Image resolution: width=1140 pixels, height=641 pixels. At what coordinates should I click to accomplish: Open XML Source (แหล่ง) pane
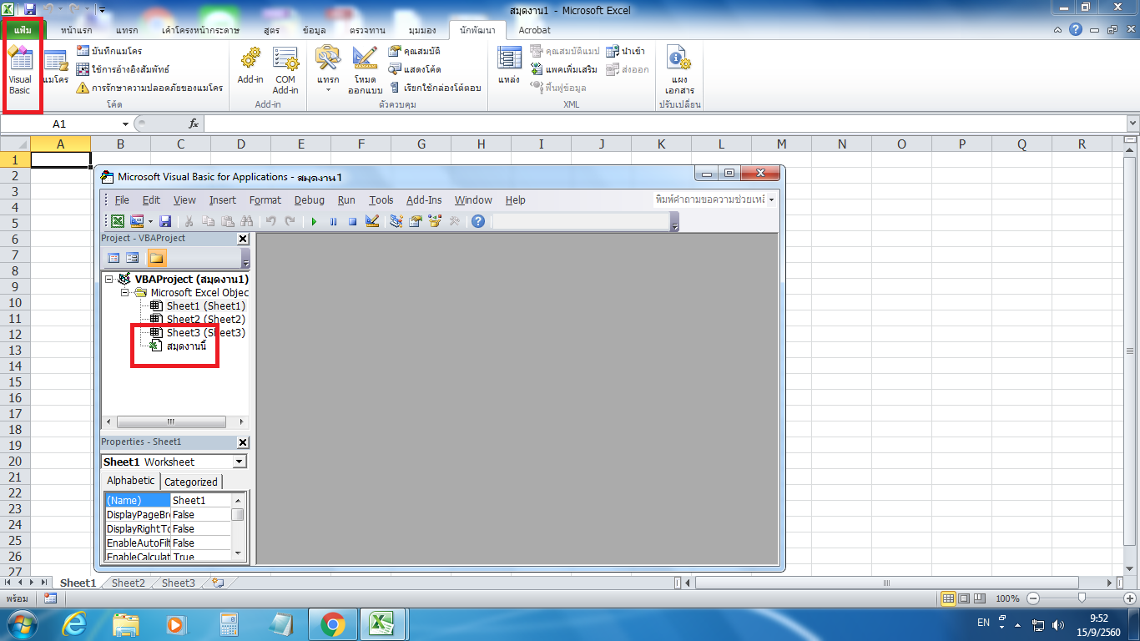(509, 67)
